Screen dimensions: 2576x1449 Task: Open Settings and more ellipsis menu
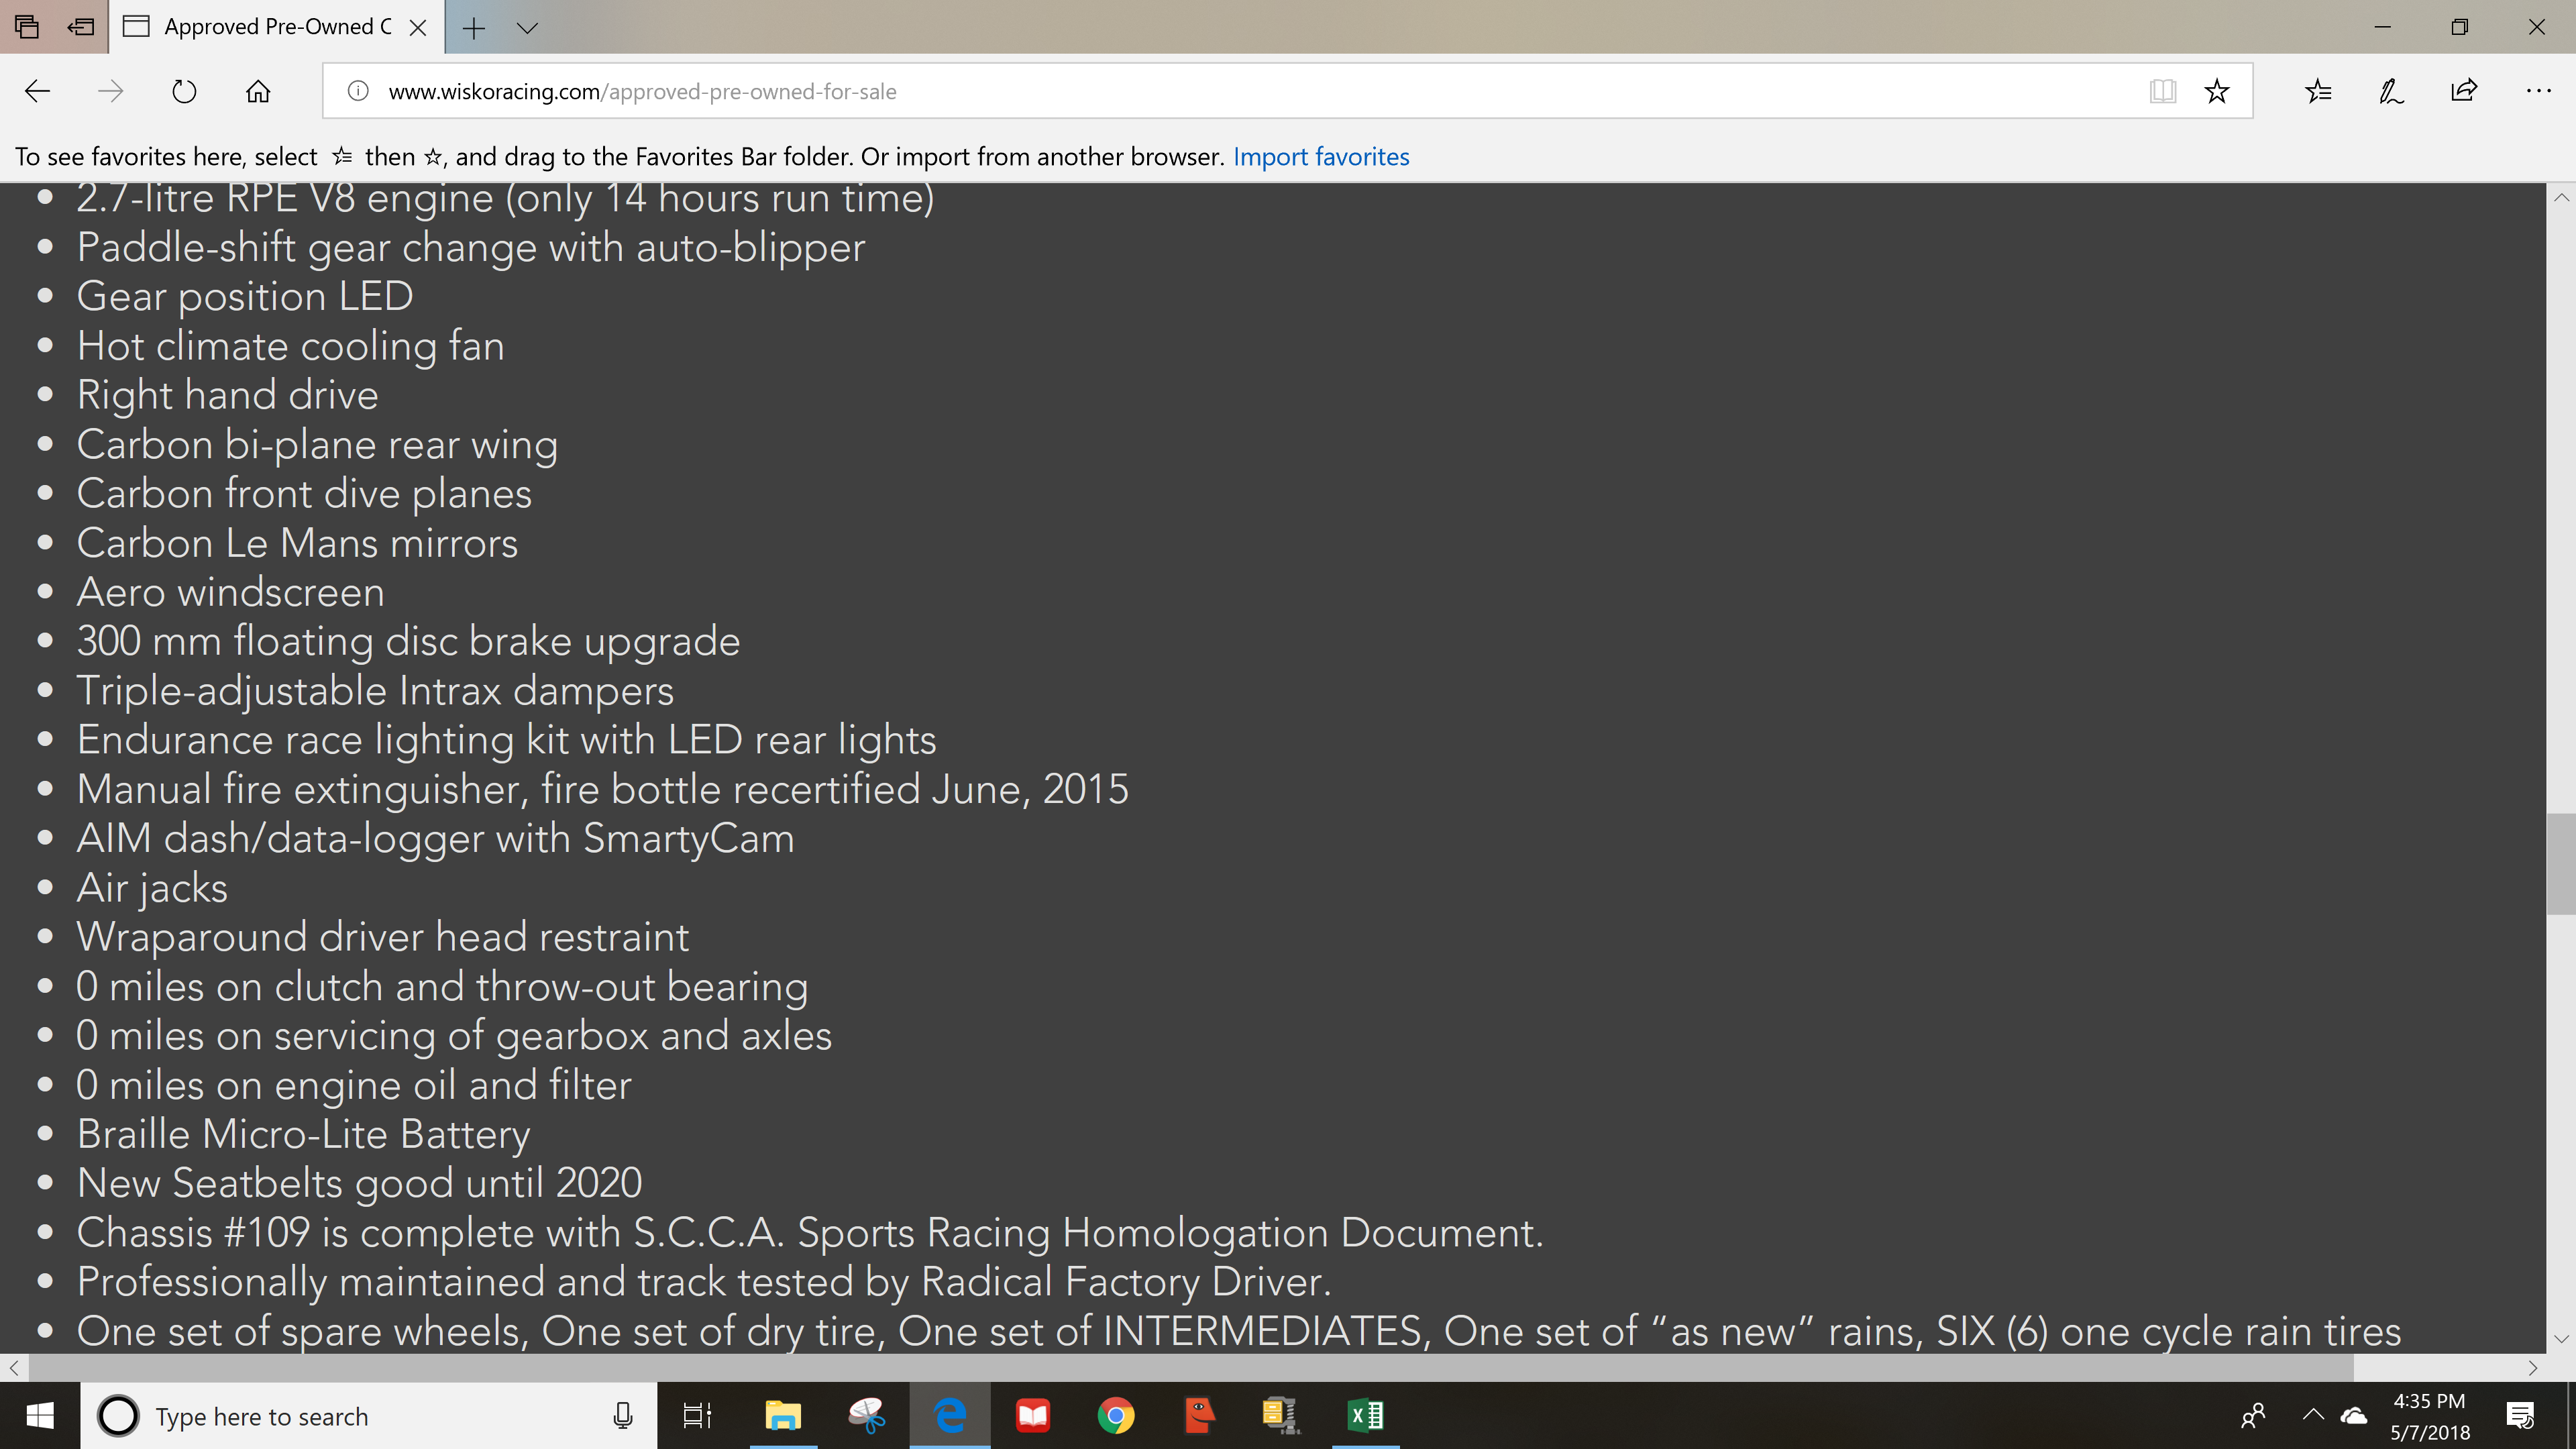tap(2538, 91)
